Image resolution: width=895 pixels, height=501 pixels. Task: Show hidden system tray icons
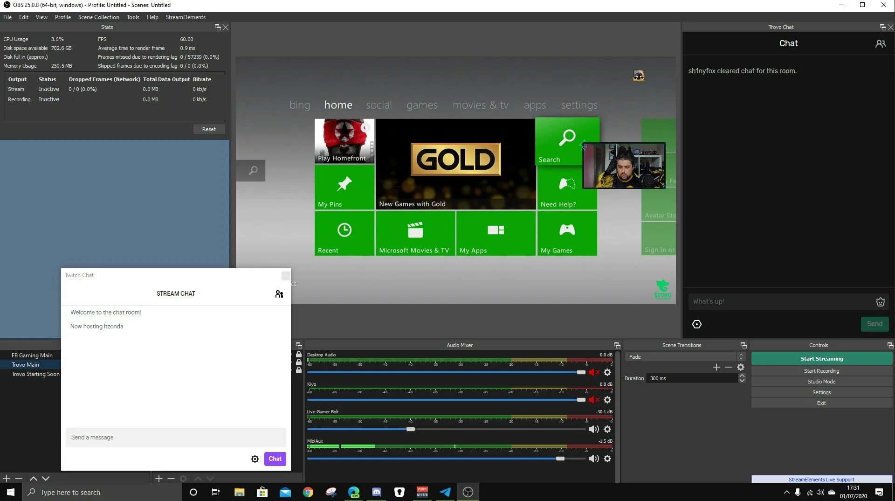click(787, 492)
